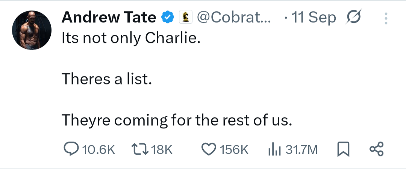Click the views bar chart icon
Image resolution: width=406 pixels, height=170 pixels.
point(274,149)
